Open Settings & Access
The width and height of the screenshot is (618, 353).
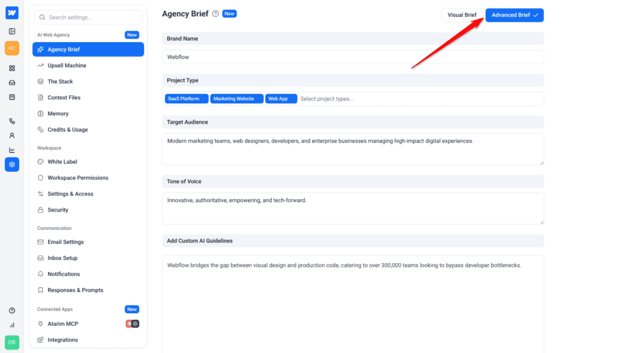click(x=88, y=194)
